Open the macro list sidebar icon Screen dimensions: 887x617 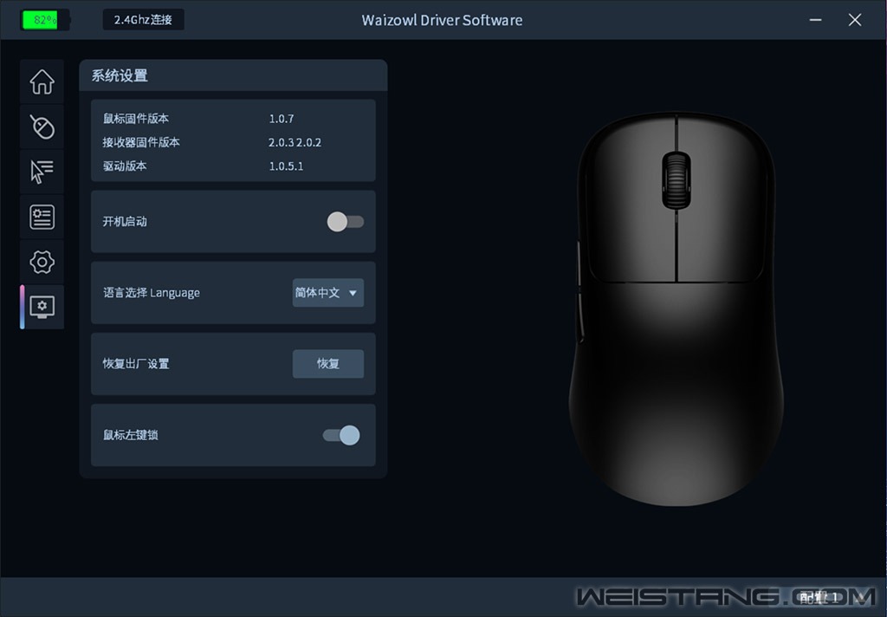(42, 217)
